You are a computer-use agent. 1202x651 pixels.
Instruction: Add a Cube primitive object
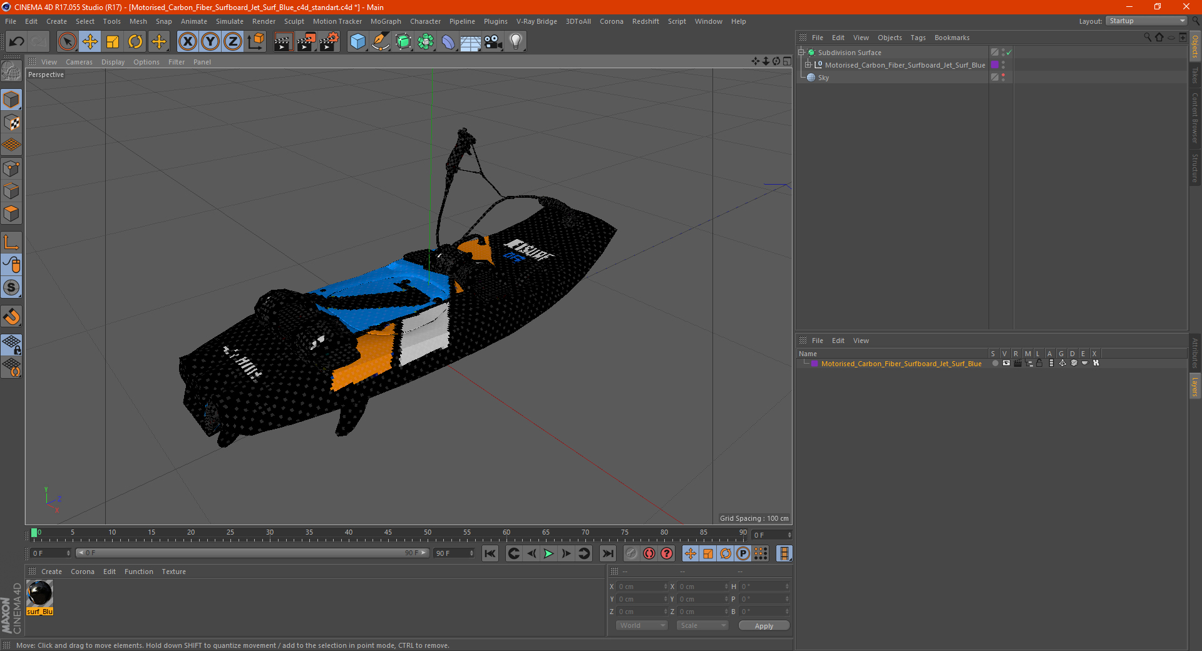(357, 42)
